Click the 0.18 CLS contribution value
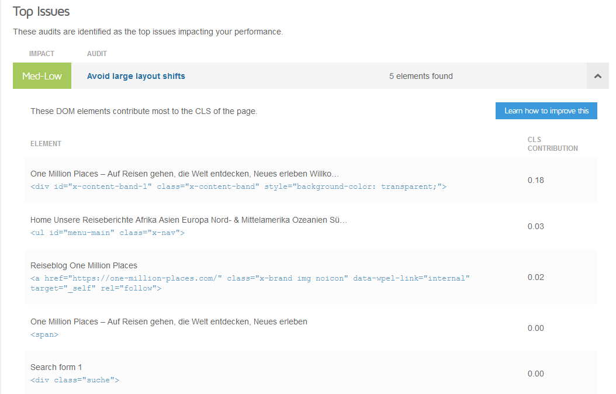 pos(535,180)
